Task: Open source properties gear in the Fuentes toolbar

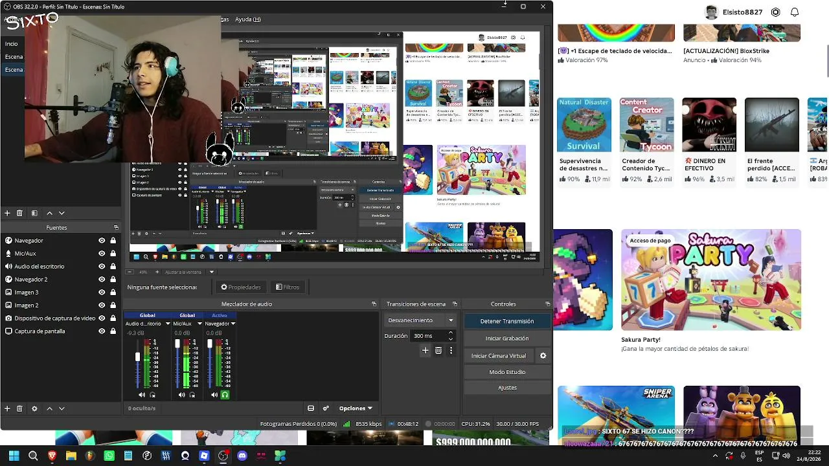Action: tap(34, 408)
